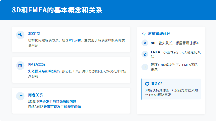The image size is (216, 126).
Task: Click the exchange arrows icon beside 两者关系
Action: 20,96
